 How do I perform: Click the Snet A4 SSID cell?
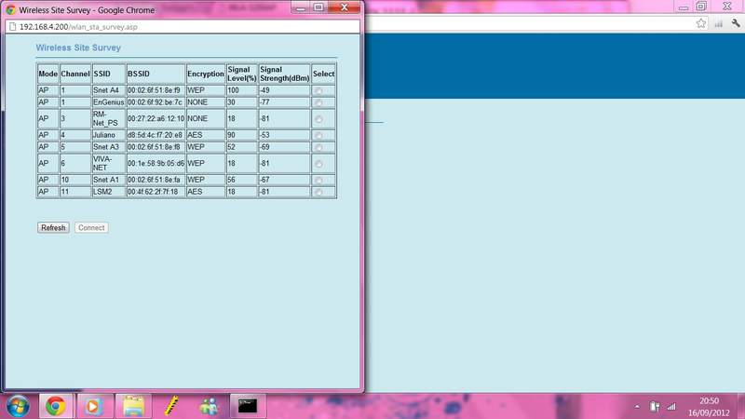109,90
